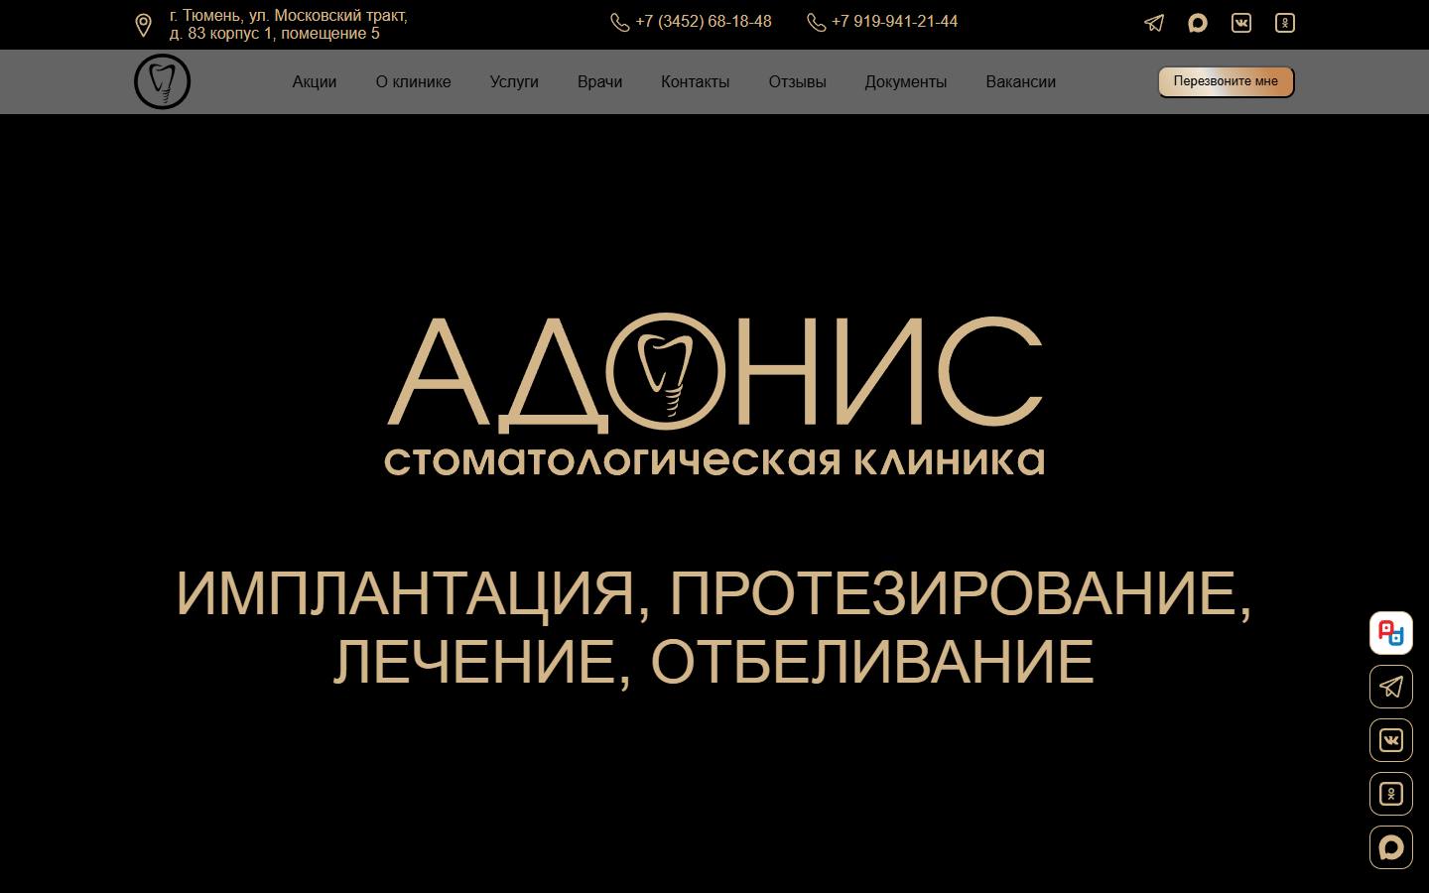This screenshot has height=893, width=1429.
Task: Go to О клинике section
Action: (x=413, y=82)
